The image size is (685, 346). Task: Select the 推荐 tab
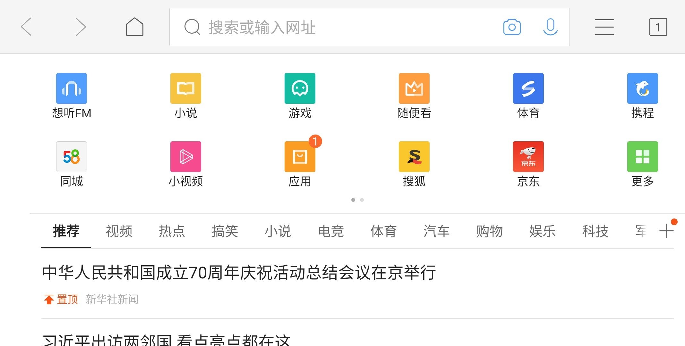[66, 231]
